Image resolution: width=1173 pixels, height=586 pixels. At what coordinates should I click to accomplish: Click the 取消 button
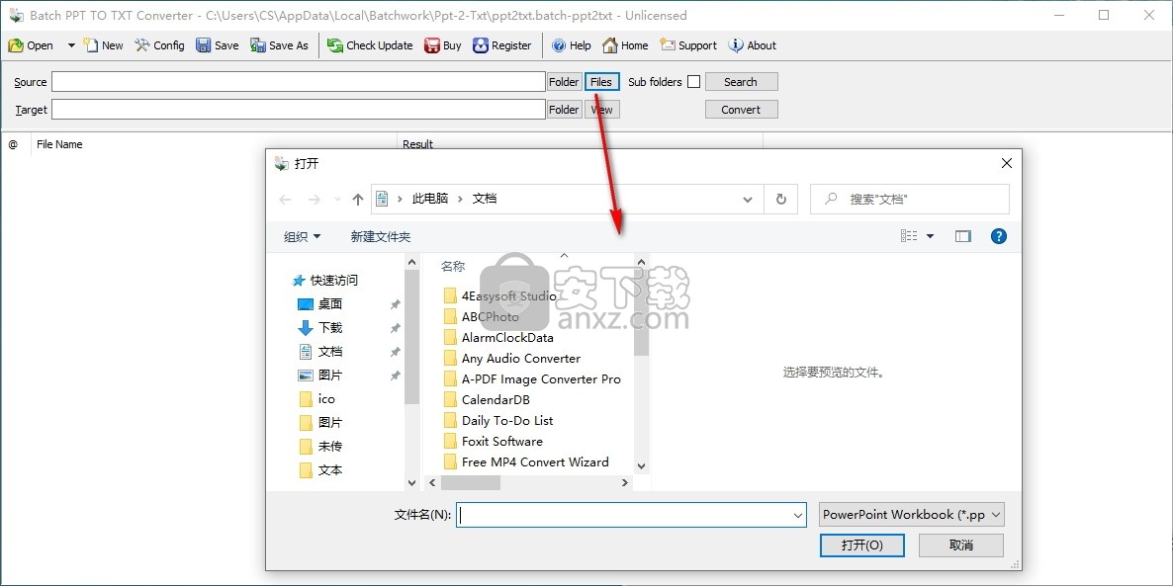961,544
